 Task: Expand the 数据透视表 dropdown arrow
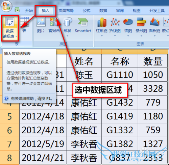(16, 36)
